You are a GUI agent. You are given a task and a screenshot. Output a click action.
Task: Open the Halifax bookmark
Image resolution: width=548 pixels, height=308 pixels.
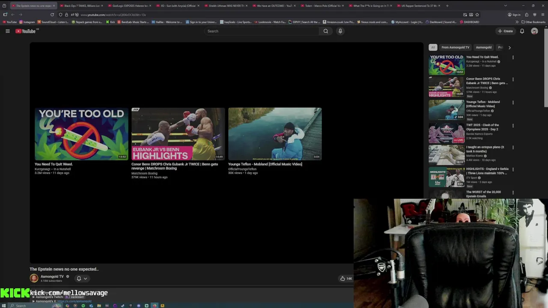pyautogui.click(x=167, y=22)
